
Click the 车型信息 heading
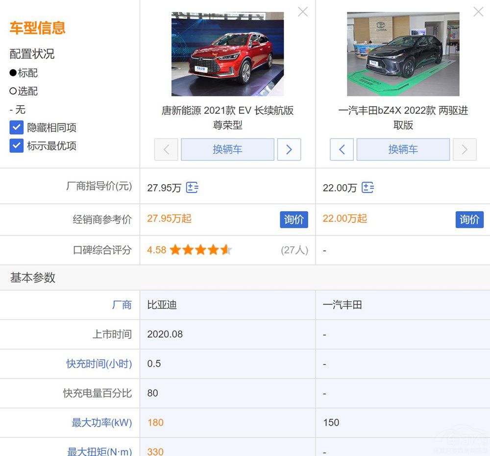(x=37, y=28)
